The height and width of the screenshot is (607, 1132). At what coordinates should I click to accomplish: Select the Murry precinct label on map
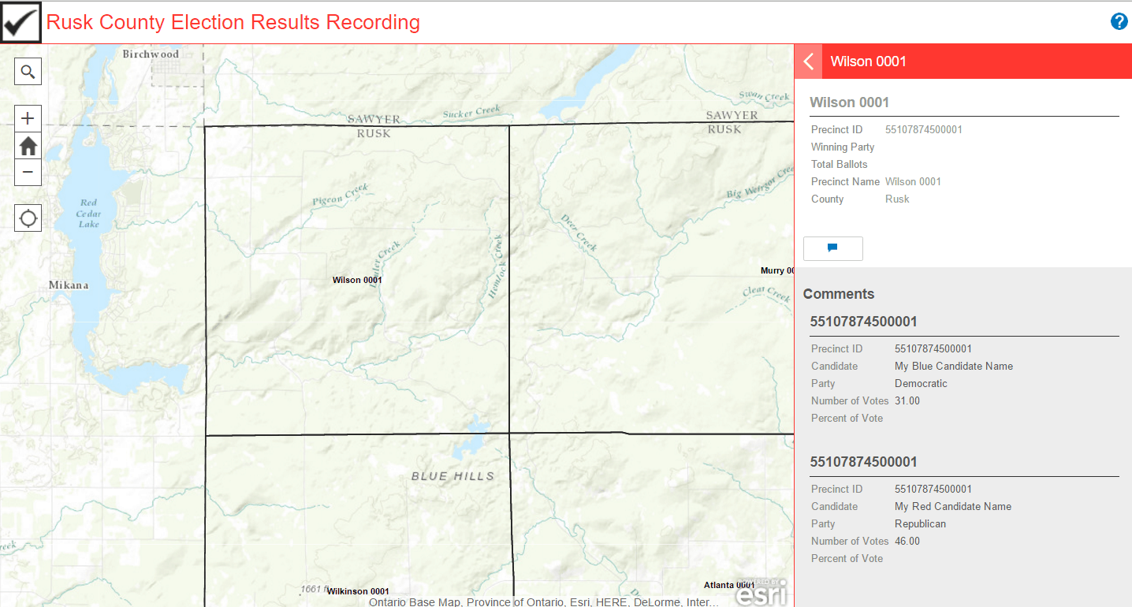tap(776, 270)
